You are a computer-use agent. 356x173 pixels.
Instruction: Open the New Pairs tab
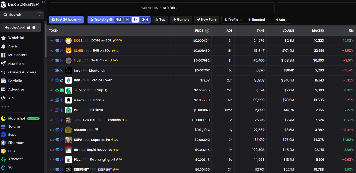206,20
